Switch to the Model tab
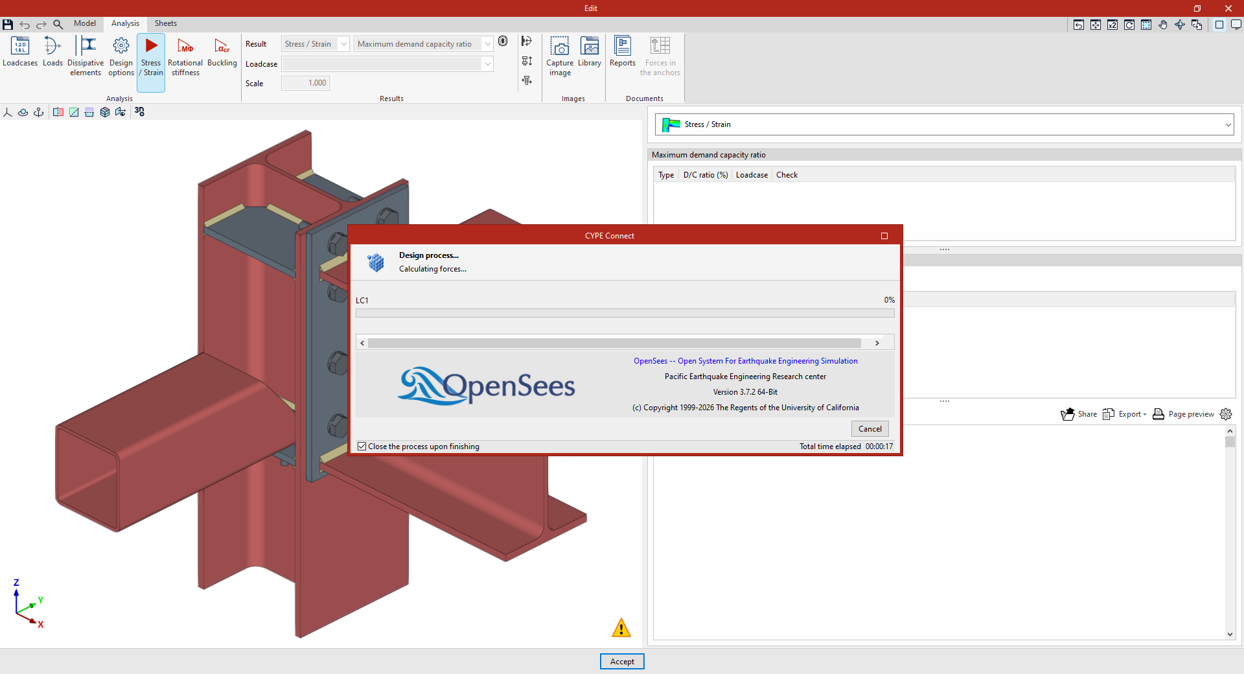 tap(85, 23)
